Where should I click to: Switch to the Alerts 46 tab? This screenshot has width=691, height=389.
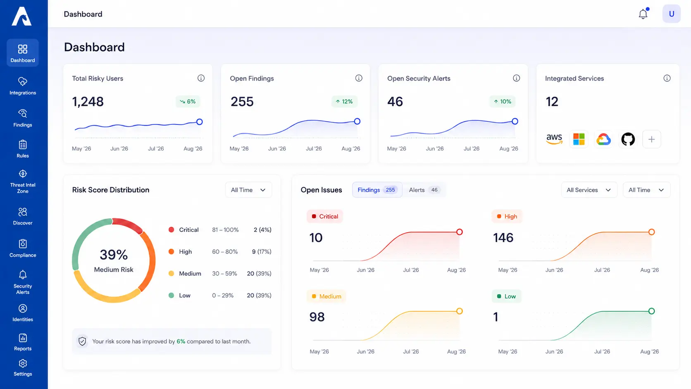pos(424,190)
